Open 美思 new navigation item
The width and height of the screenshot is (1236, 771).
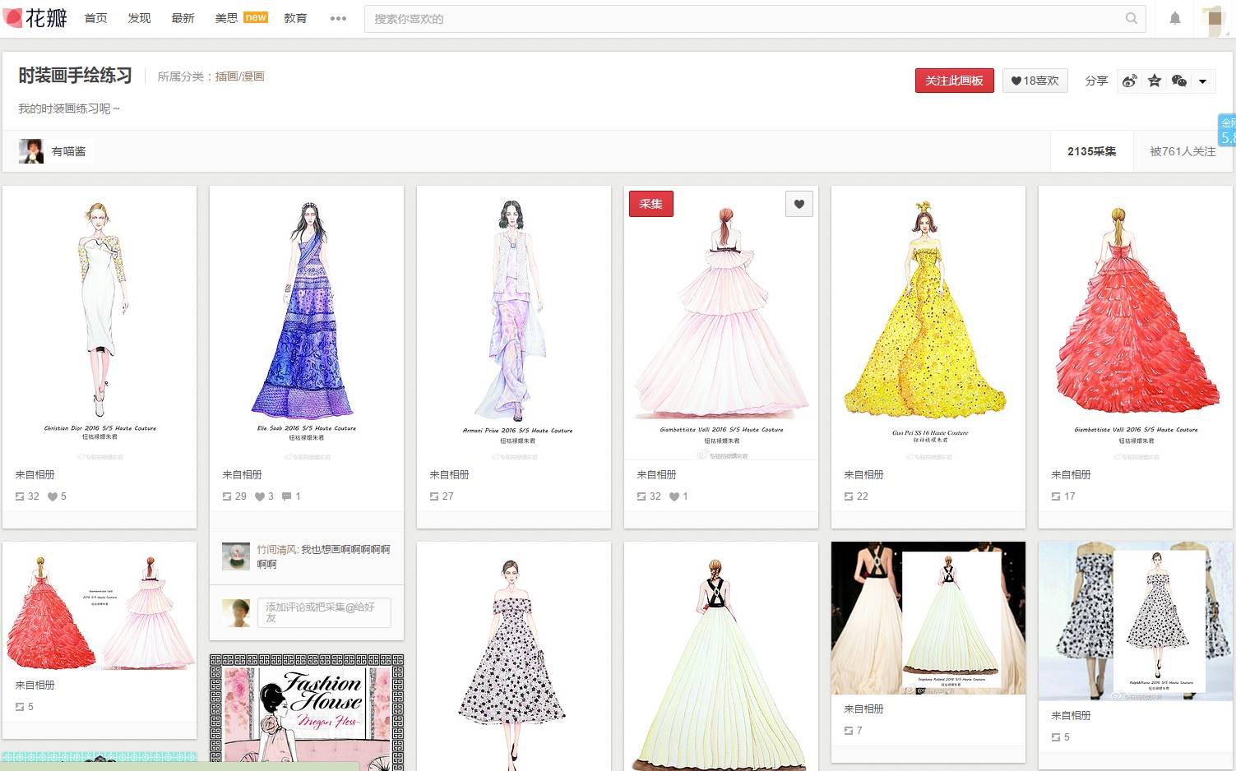(241, 18)
